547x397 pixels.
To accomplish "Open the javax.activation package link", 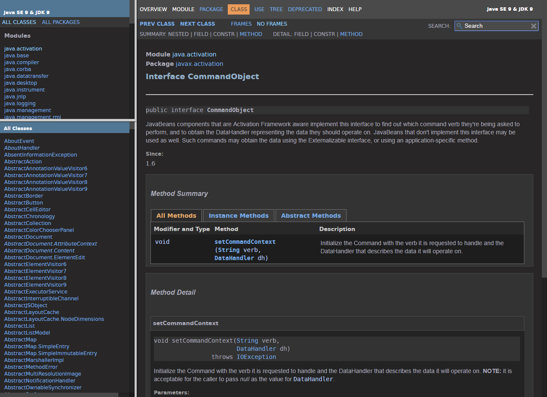I will click(199, 64).
